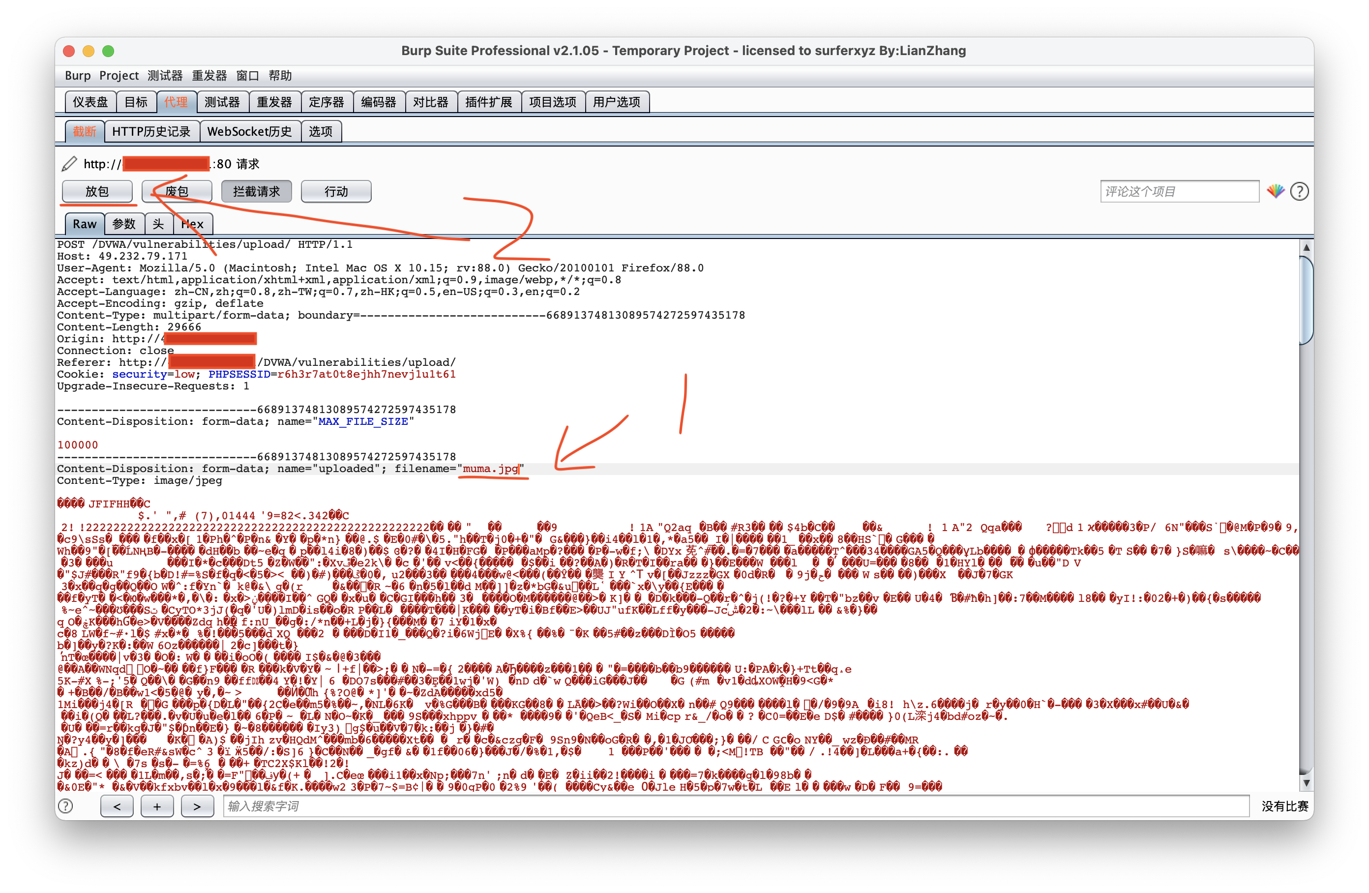Viewport: 1369px width, 893px height.
Task: Click the Accept-Encoding header line
Action: pyautogui.click(x=160, y=303)
